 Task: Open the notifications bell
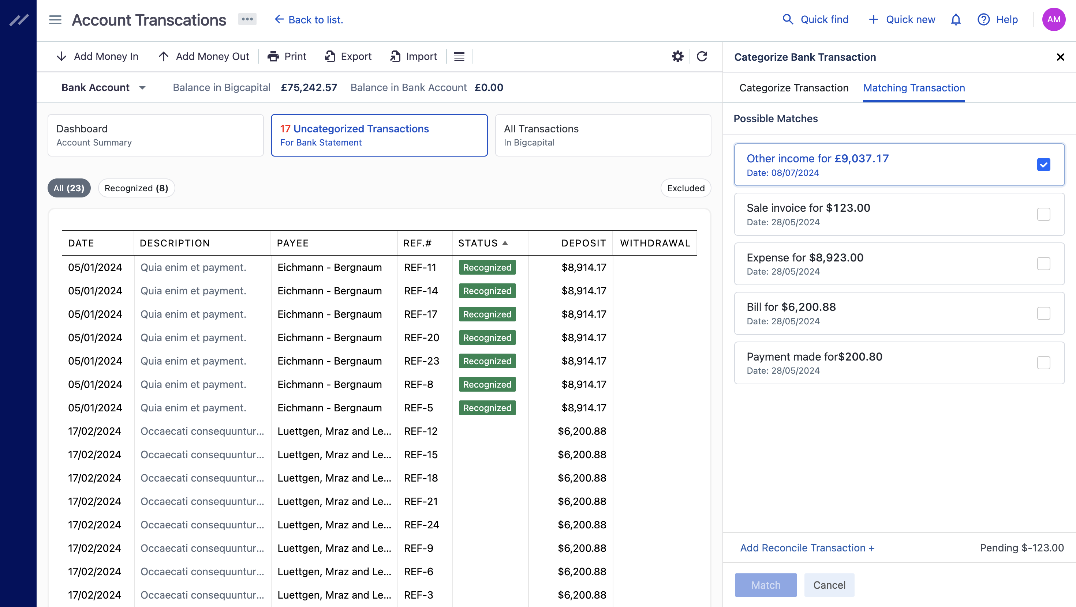956,19
